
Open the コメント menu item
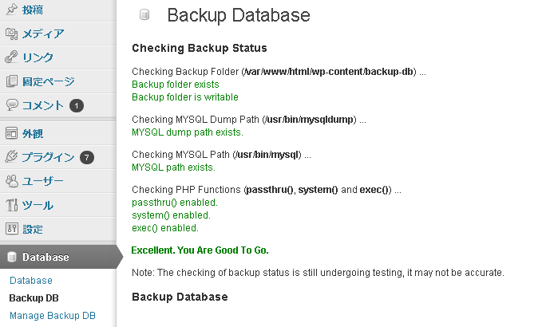[x=43, y=104]
